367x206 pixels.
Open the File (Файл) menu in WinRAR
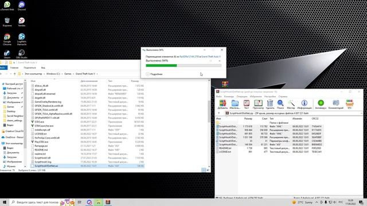tap(219, 97)
